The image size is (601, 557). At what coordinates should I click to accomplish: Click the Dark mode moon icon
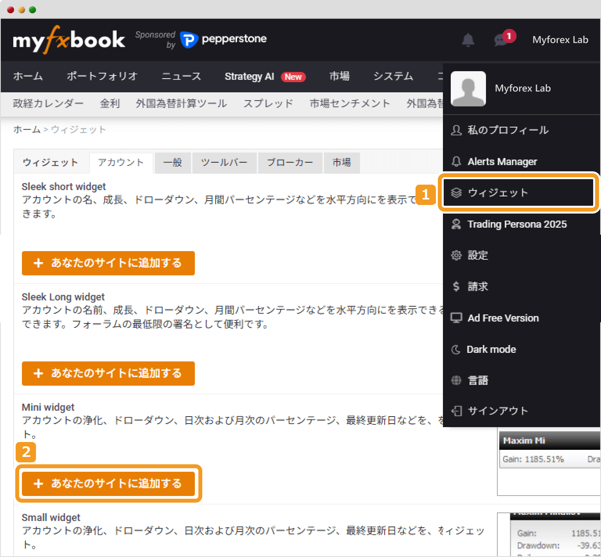tap(456, 349)
